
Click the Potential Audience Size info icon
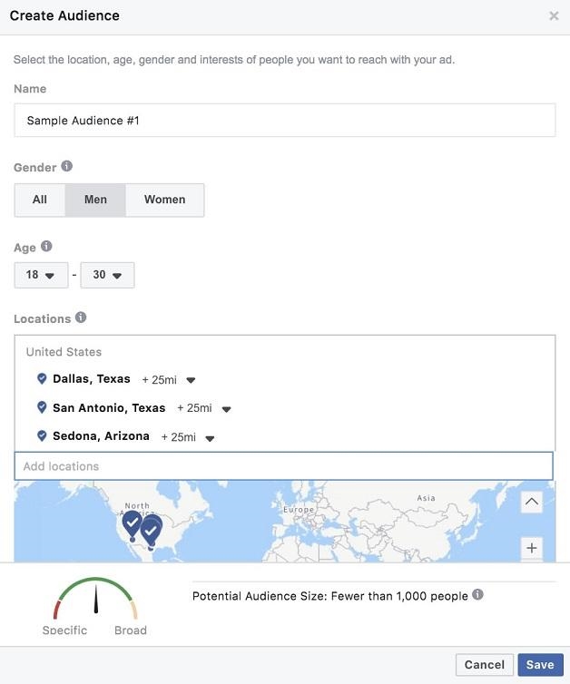click(x=477, y=595)
